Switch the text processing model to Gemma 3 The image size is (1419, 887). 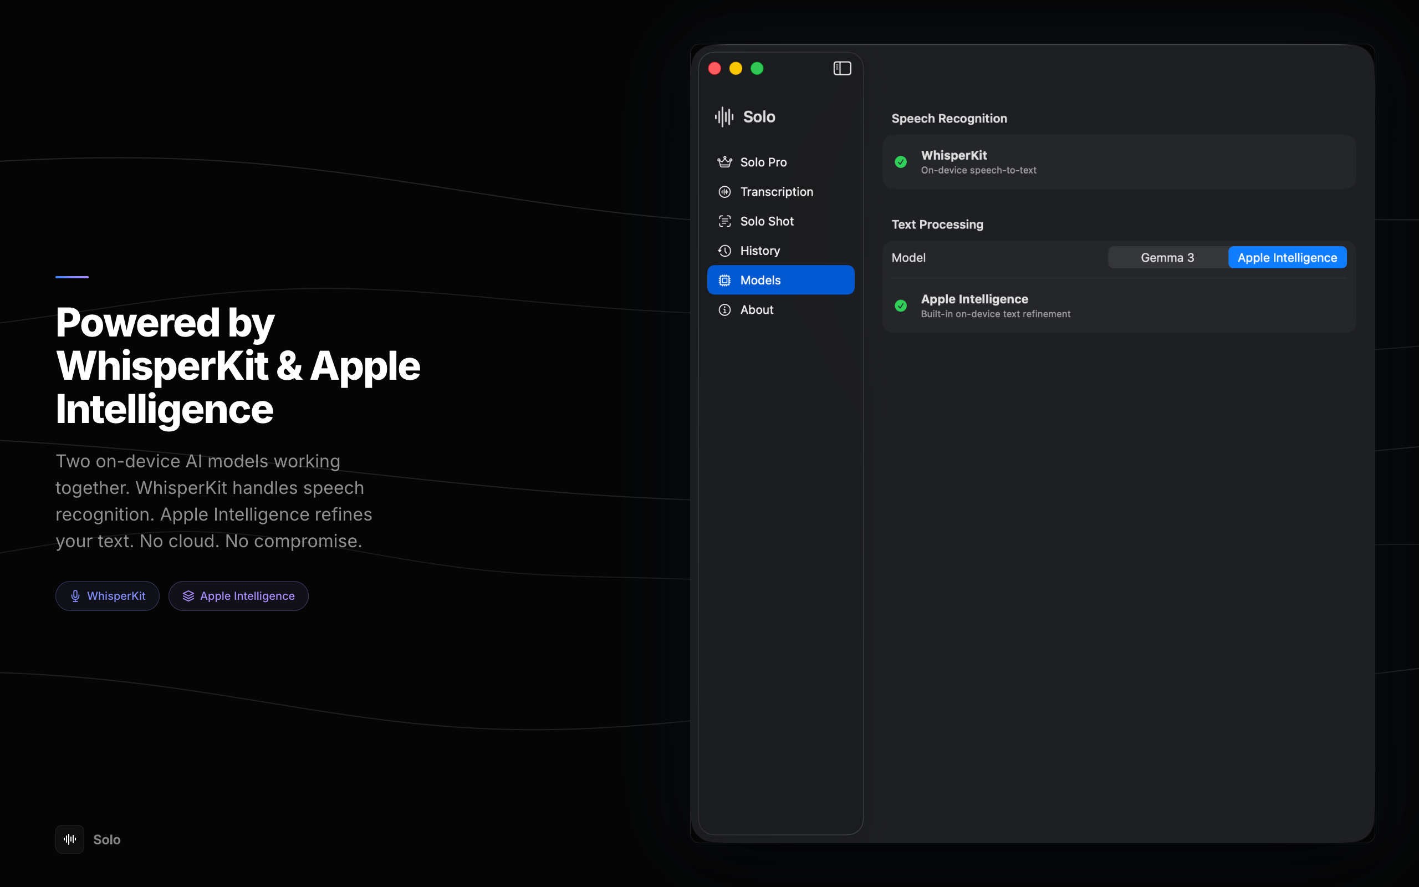(x=1167, y=257)
